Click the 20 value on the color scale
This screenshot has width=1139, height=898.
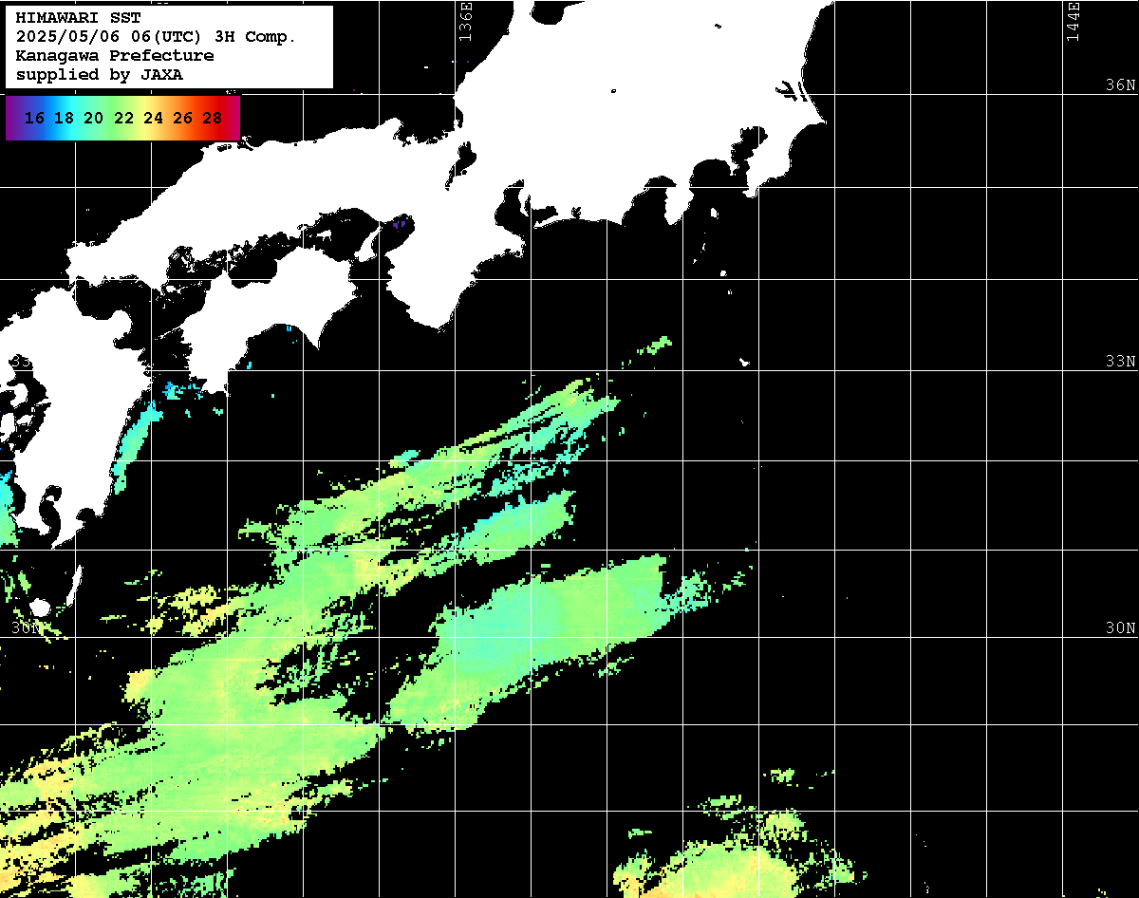point(93,119)
